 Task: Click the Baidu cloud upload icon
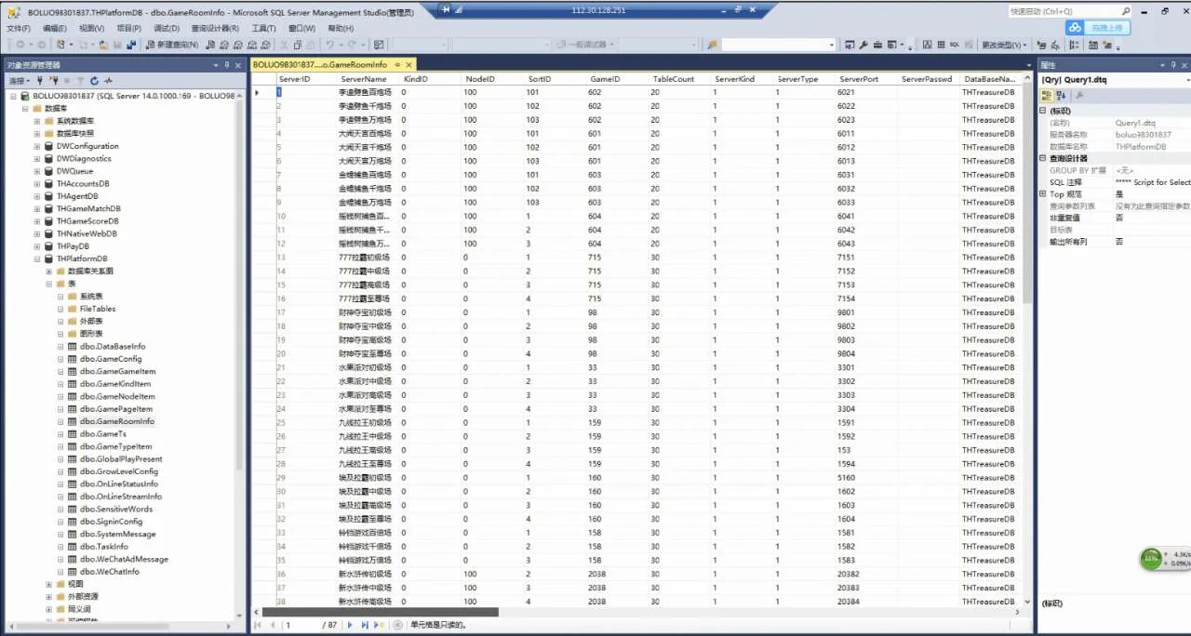1075,27
